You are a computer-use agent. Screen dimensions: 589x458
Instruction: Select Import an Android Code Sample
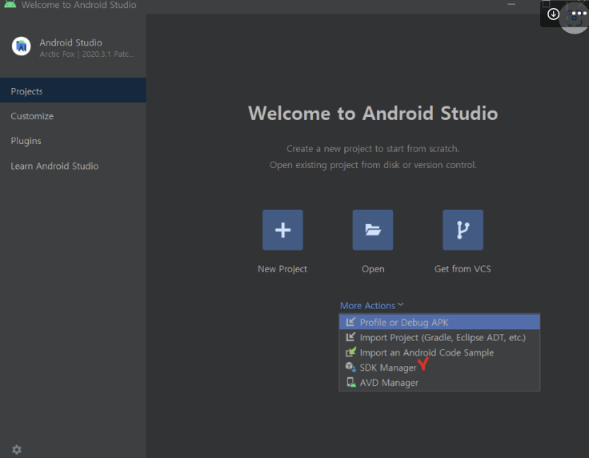coord(439,352)
